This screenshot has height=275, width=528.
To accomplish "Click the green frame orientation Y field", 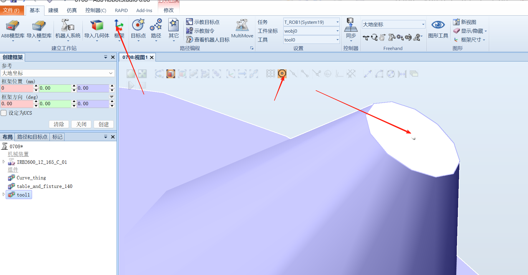I will [55, 104].
